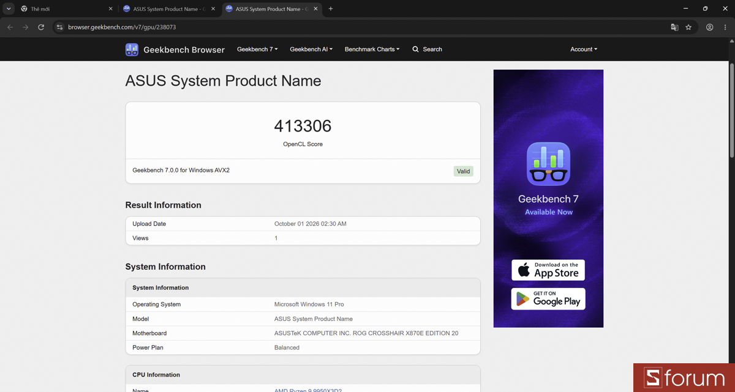Image resolution: width=735 pixels, height=392 pixels.
Task: Click the 'ASUS System Product Name' page heading
Action: [x=223, y=81]
